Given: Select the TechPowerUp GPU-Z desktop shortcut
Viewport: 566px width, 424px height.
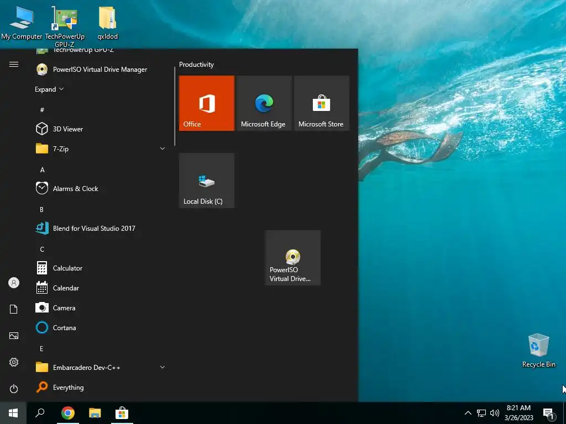Looking at the screenshot, I should [65, 26].
